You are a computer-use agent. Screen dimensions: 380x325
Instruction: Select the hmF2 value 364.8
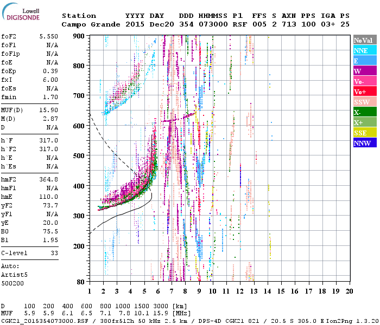coord(49,179)
